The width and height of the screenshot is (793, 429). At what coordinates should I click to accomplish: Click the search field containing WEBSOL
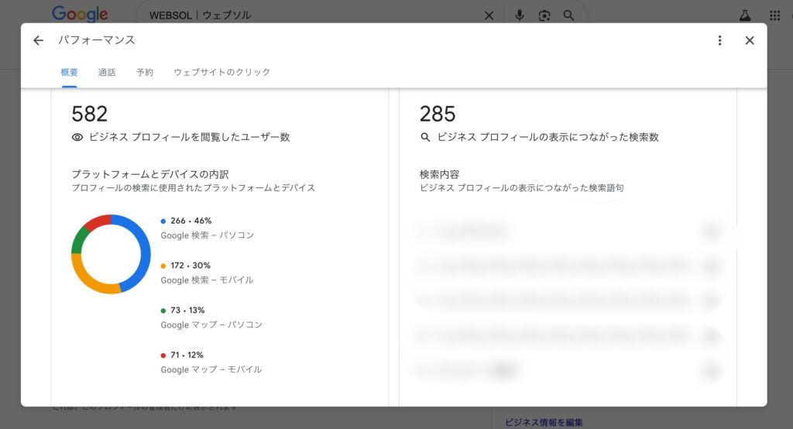pyautogui.click(x=310, y=15)
